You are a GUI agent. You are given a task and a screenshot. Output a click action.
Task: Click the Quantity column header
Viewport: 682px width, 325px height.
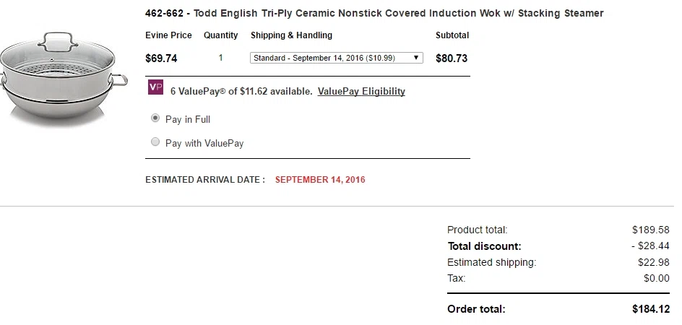[x=221, y=35]
